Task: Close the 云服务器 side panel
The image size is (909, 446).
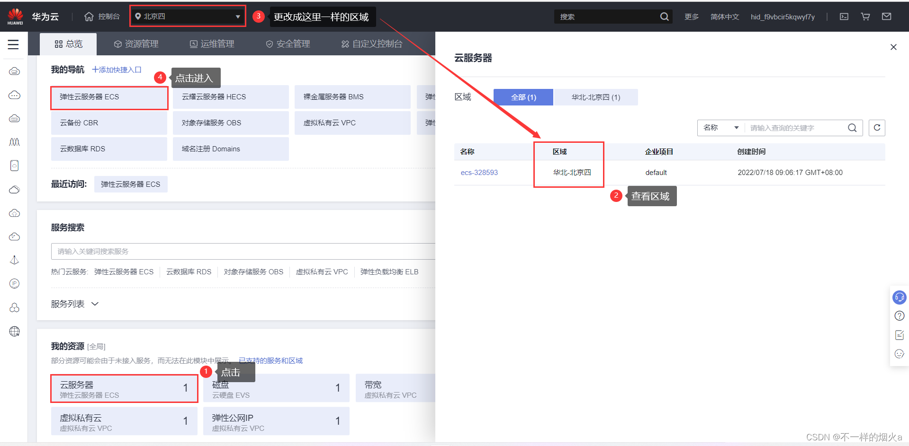Action: 893,47
